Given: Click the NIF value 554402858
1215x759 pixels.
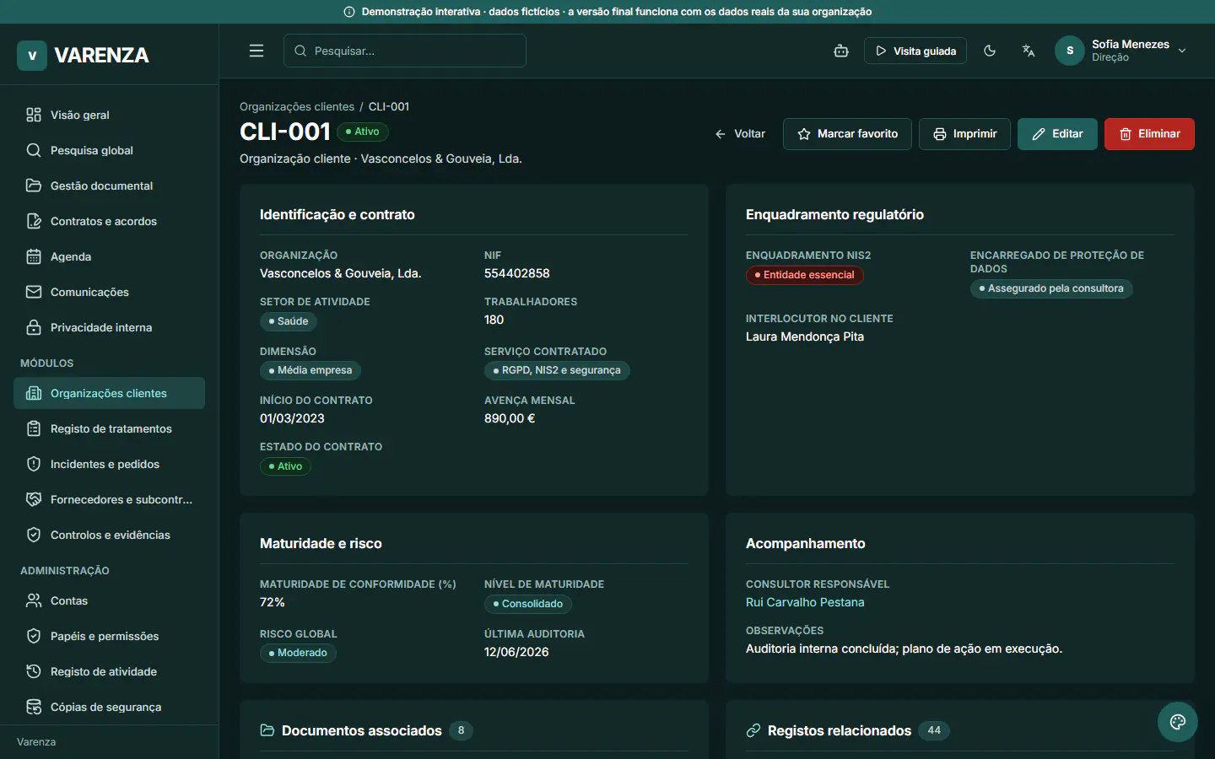Looking at the screenshot, I should [517, 273].
